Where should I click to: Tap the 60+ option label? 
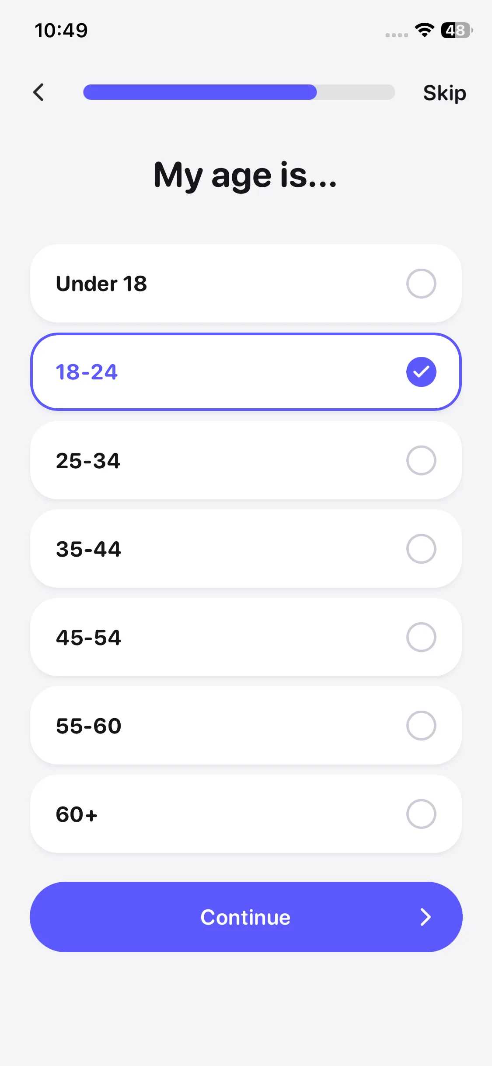click(x=77, y=814)
